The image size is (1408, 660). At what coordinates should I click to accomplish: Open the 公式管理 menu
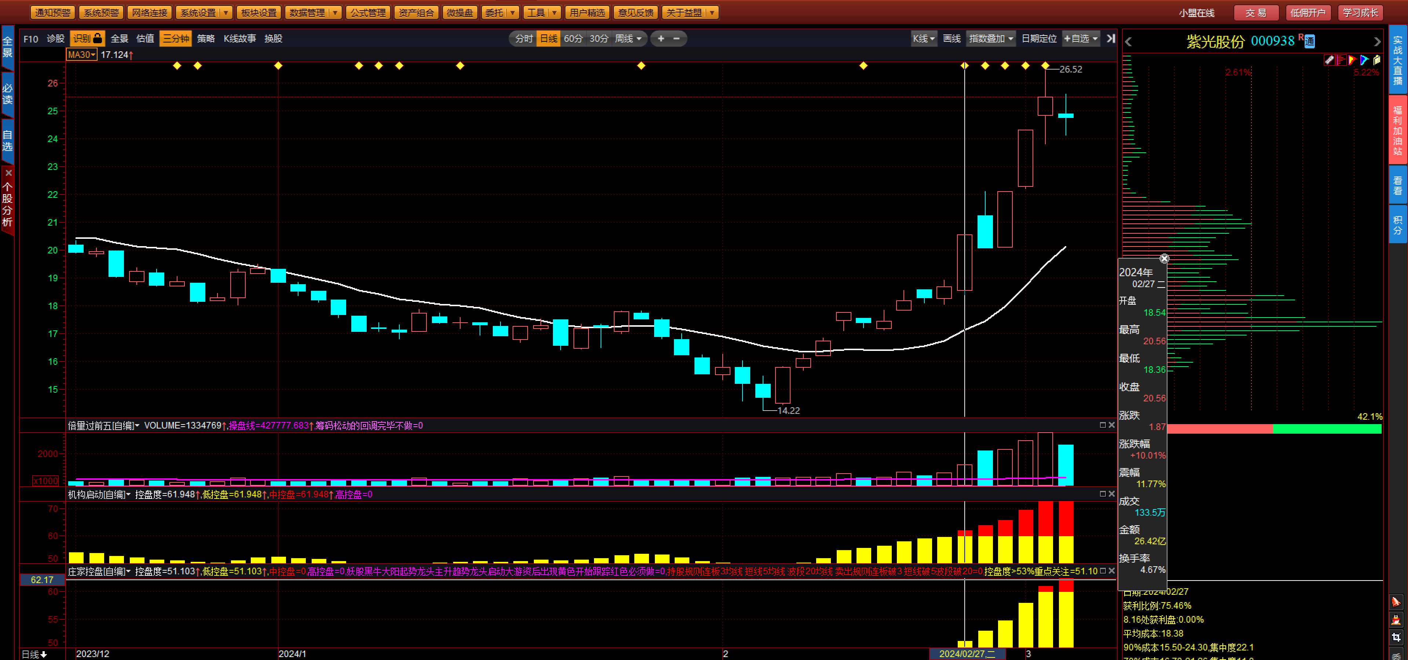tap(368, 12)
